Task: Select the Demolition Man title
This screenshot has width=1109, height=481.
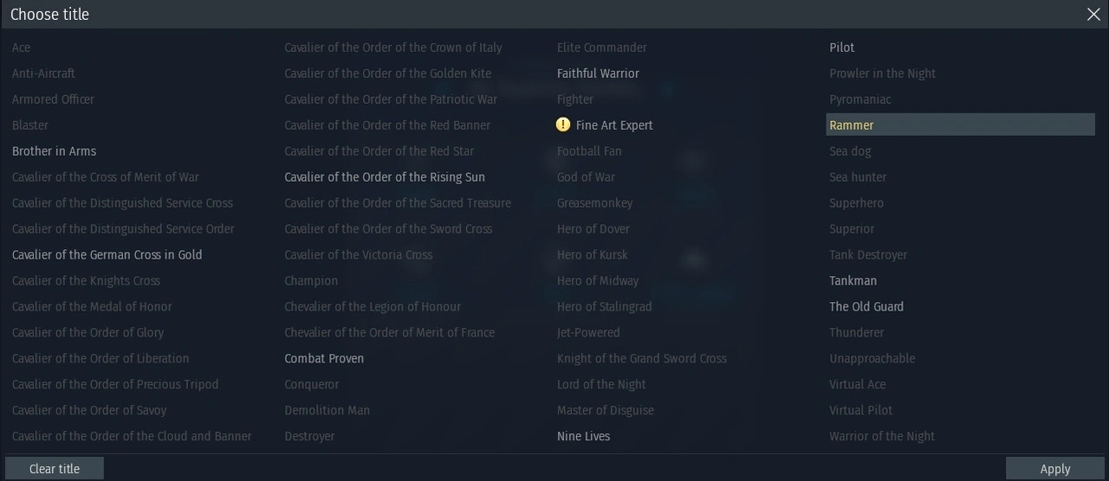Action: 327,411
